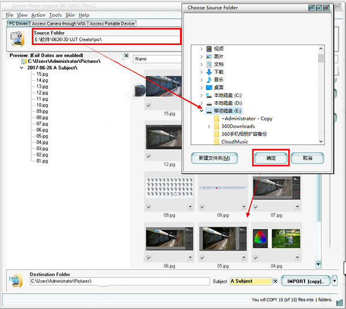This screenshot has height=309, width=346.
Task: Select the Desktop (桌面) icon
Action: click(209, 88)
